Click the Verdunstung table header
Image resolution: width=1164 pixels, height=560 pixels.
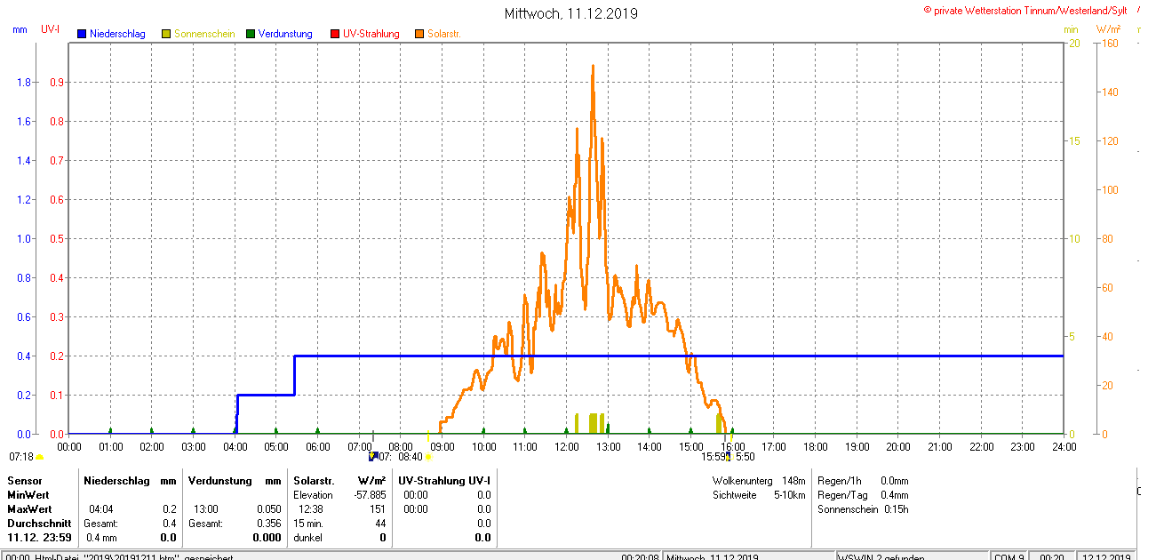219,480
